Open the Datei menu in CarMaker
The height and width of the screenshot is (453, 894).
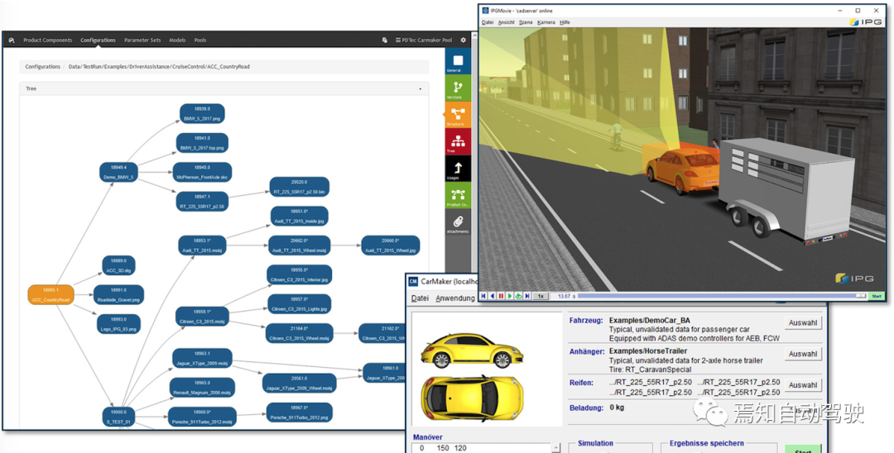[x=421, y=298]
